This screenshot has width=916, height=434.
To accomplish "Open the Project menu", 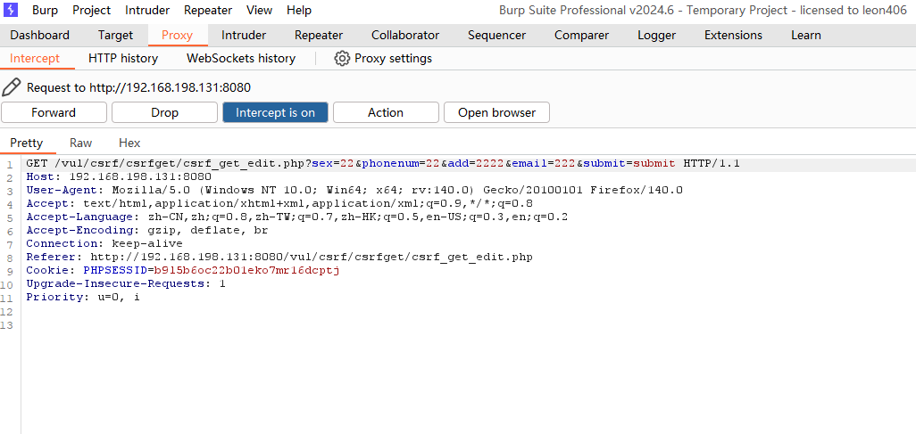I will tap(92, 10).
